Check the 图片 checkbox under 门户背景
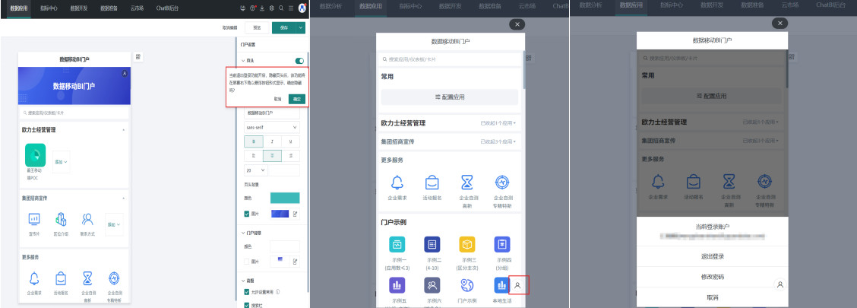 (247, 262)
